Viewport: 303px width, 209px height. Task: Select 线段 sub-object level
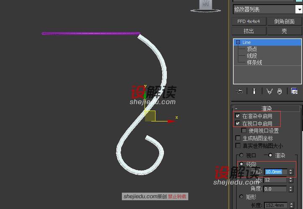tap(252, 56)
